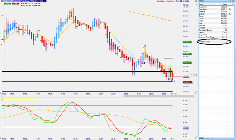The width and height of the screenshot is (236, 140).
Task: Click the Value column header in Infobar
Action: (x=222, y=4)
